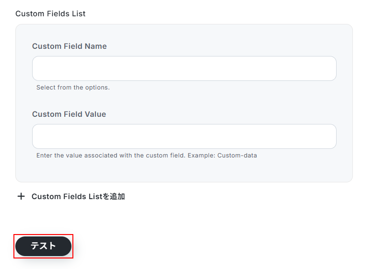Select the field under Custom Field Name
The height and width of the screenshot is (269, 374).
(x=184, y=68)
